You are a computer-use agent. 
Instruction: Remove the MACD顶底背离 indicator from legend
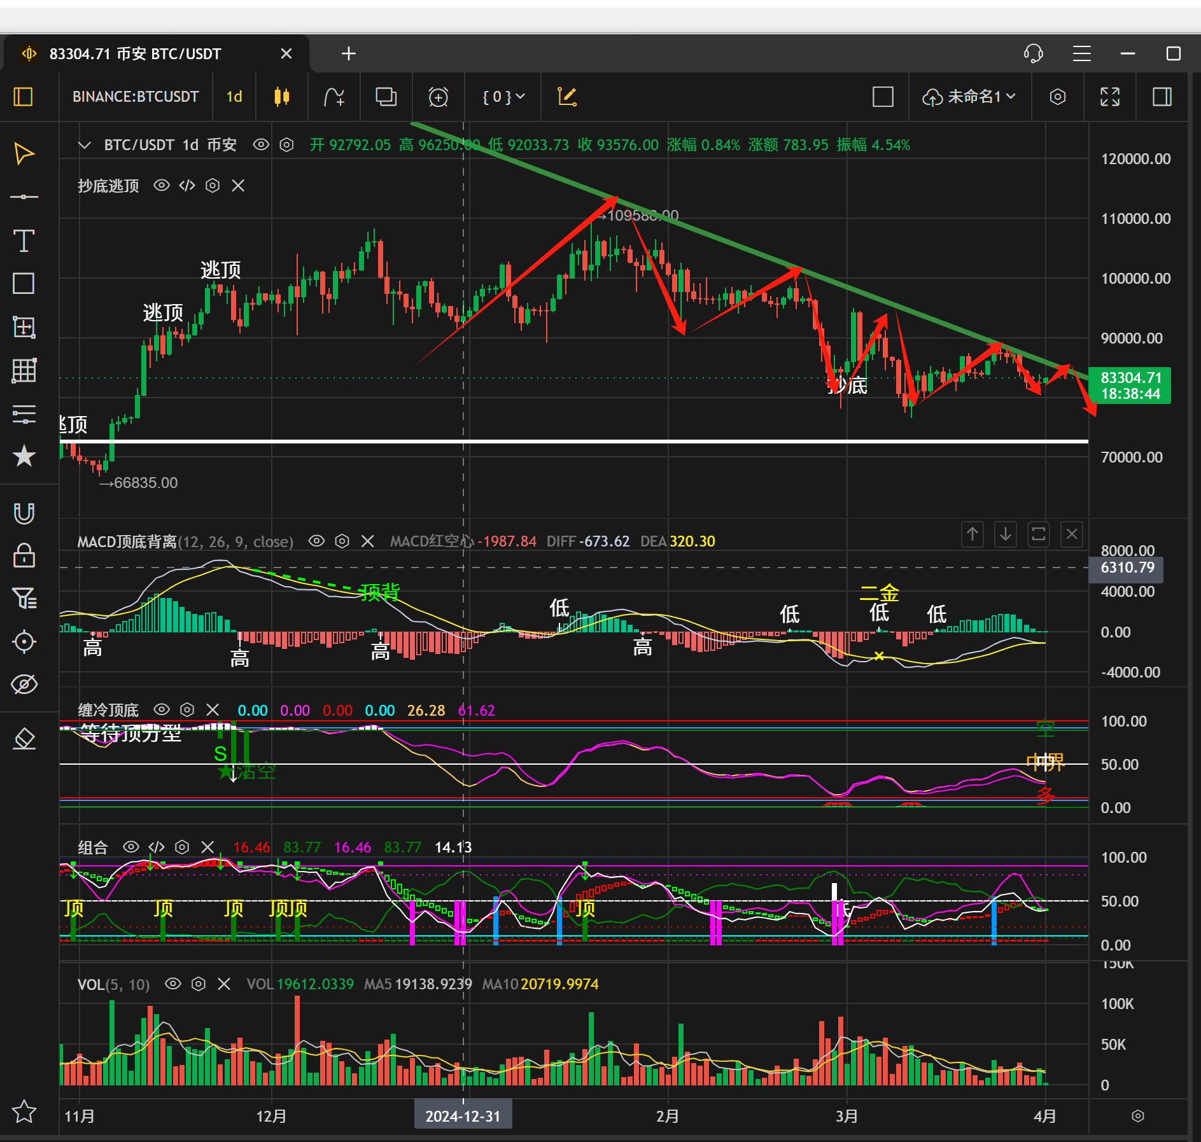[x=368, y=541]
